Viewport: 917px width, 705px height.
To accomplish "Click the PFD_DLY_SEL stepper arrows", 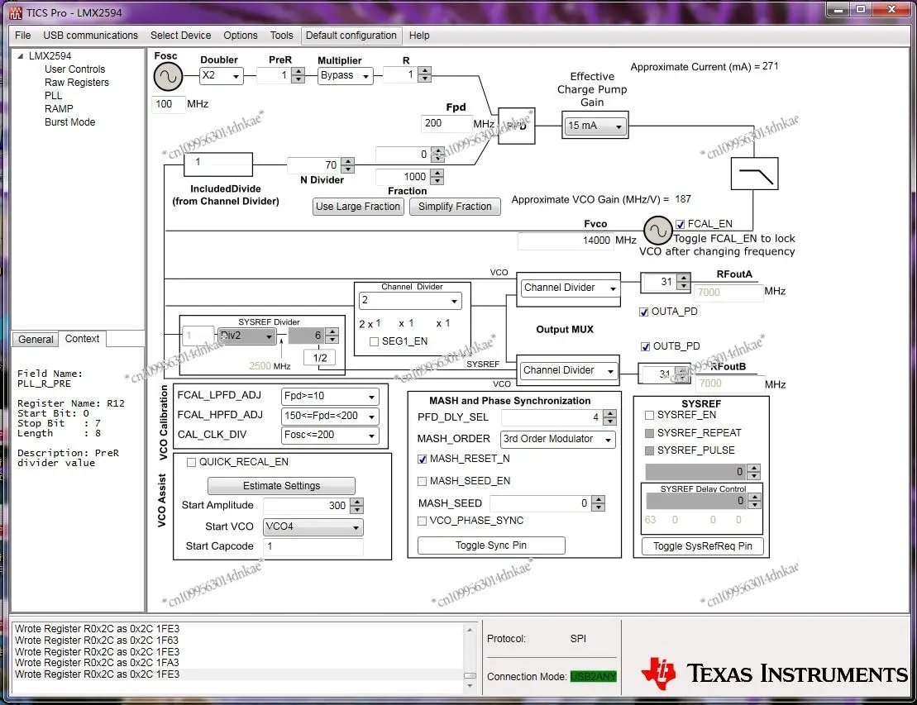I will coord(609,417).
